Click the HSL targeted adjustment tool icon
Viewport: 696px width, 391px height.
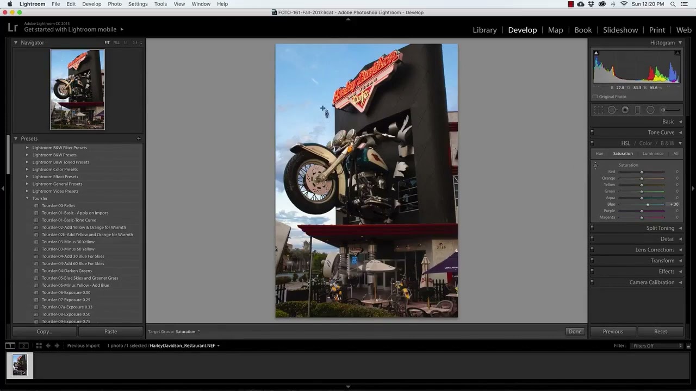pyautogui.click(x=595, y=166)
